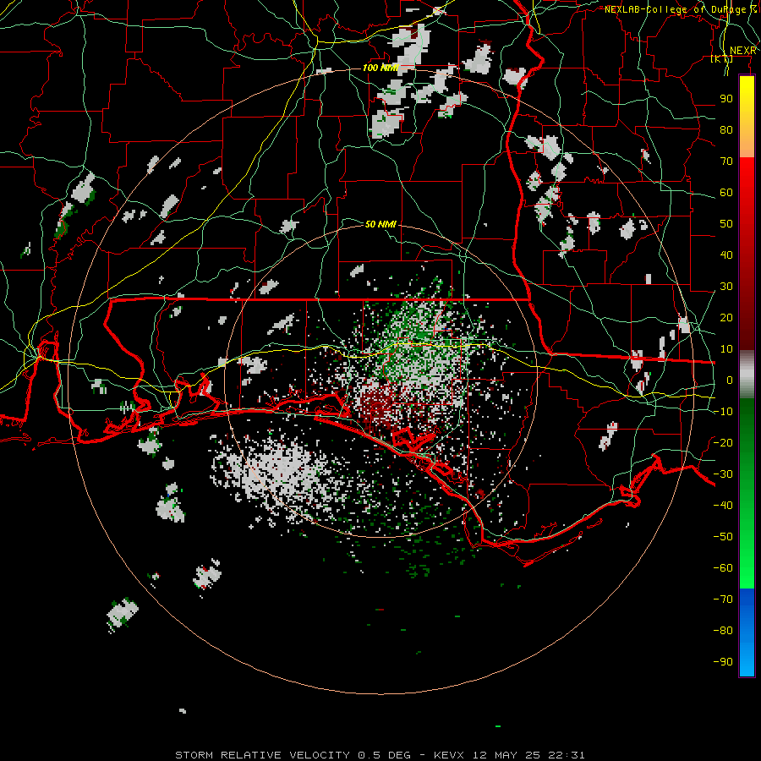This screenshot has width=761, height=761.
Task: Click the 'NEXR' label near the color scale
Action: pos(743,51)
